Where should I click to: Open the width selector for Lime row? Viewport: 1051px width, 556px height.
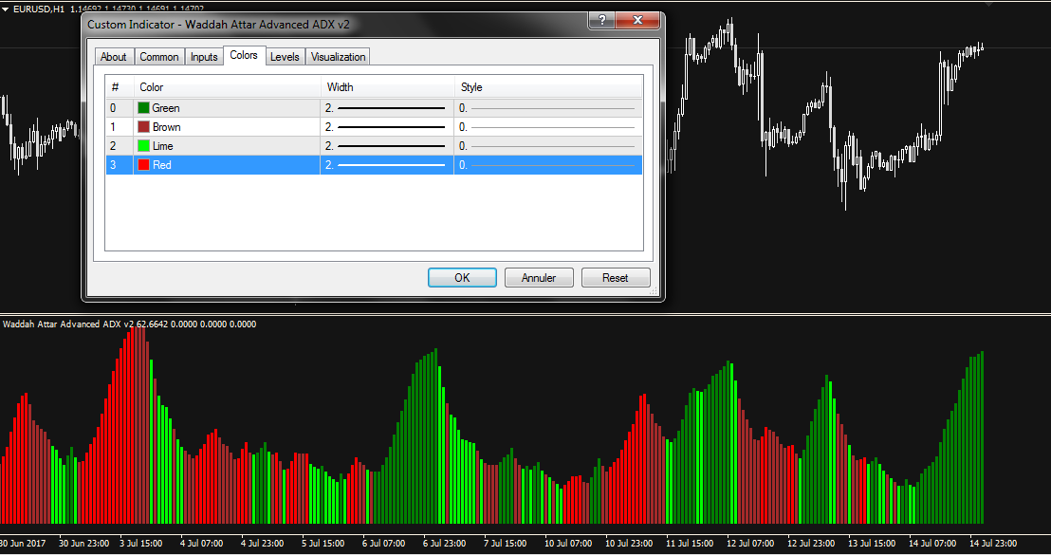[x=387, y=145]
